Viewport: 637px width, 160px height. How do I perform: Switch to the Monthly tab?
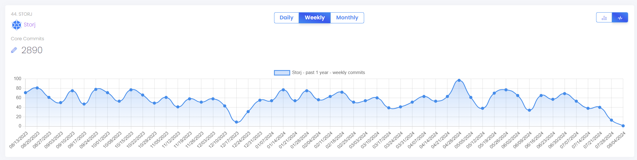click(347, 18)
